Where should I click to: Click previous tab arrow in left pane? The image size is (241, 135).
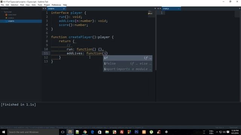pyautogui.click(x=43, y=9)
